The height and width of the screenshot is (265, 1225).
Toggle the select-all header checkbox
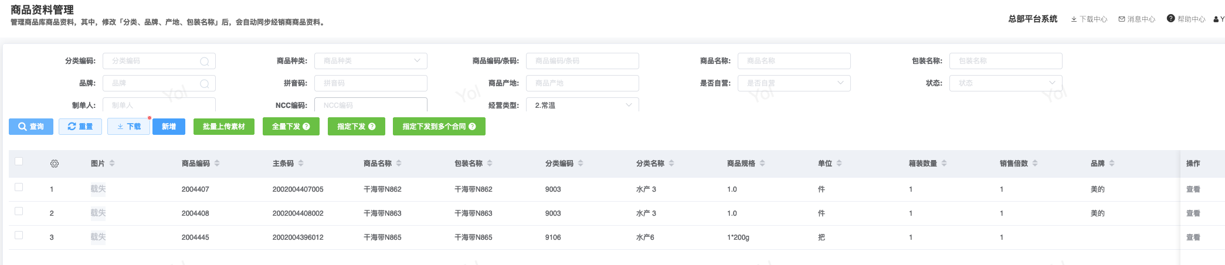tap(19, 161)
